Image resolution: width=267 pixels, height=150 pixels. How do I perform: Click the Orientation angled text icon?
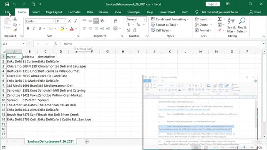(102, 21)
